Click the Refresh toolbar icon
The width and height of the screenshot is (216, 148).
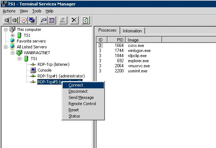point(86,20)
